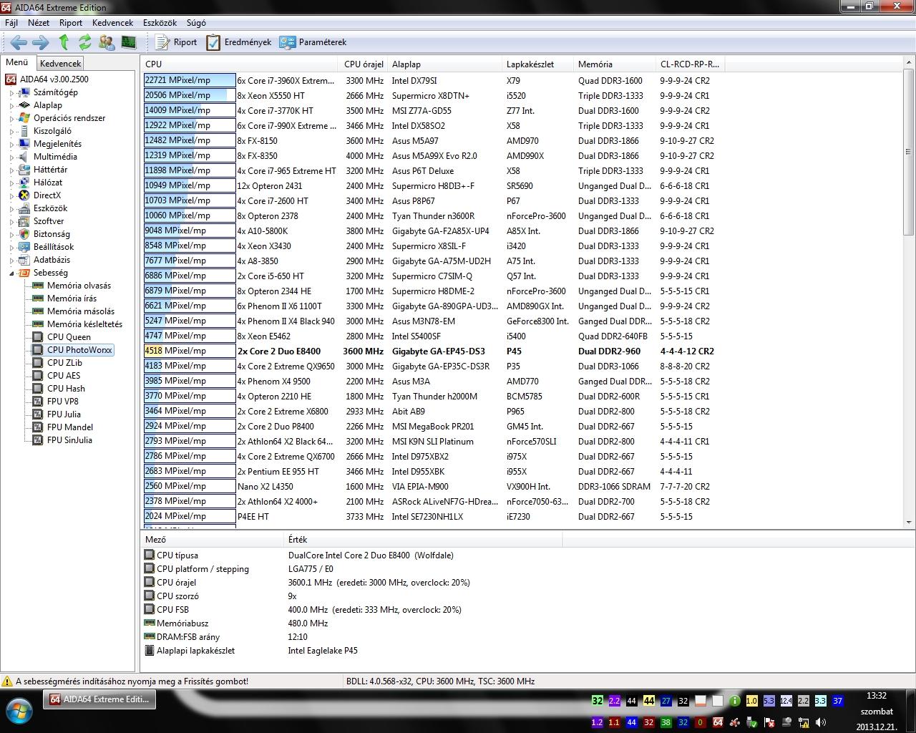Select the CPU AES benchmark
916x733 pixels.
(x=64, y=376)
